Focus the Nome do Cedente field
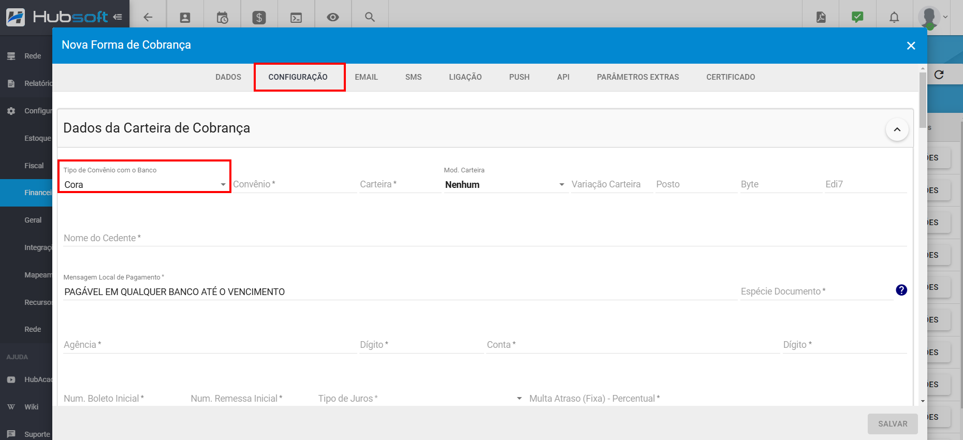This screenshot has height=440, width=963. click(485, 238)
